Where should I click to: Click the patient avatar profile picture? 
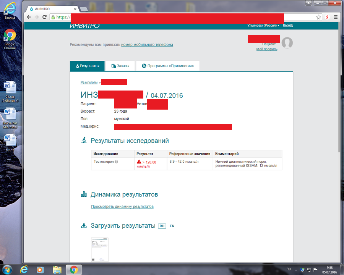pyautogui.click(x=287, y=43)
